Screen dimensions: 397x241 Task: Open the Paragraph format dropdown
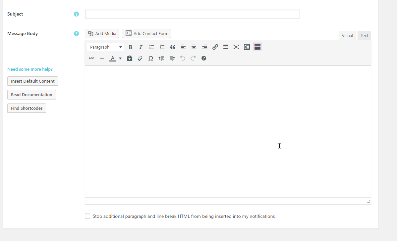(x=105, y=47)
